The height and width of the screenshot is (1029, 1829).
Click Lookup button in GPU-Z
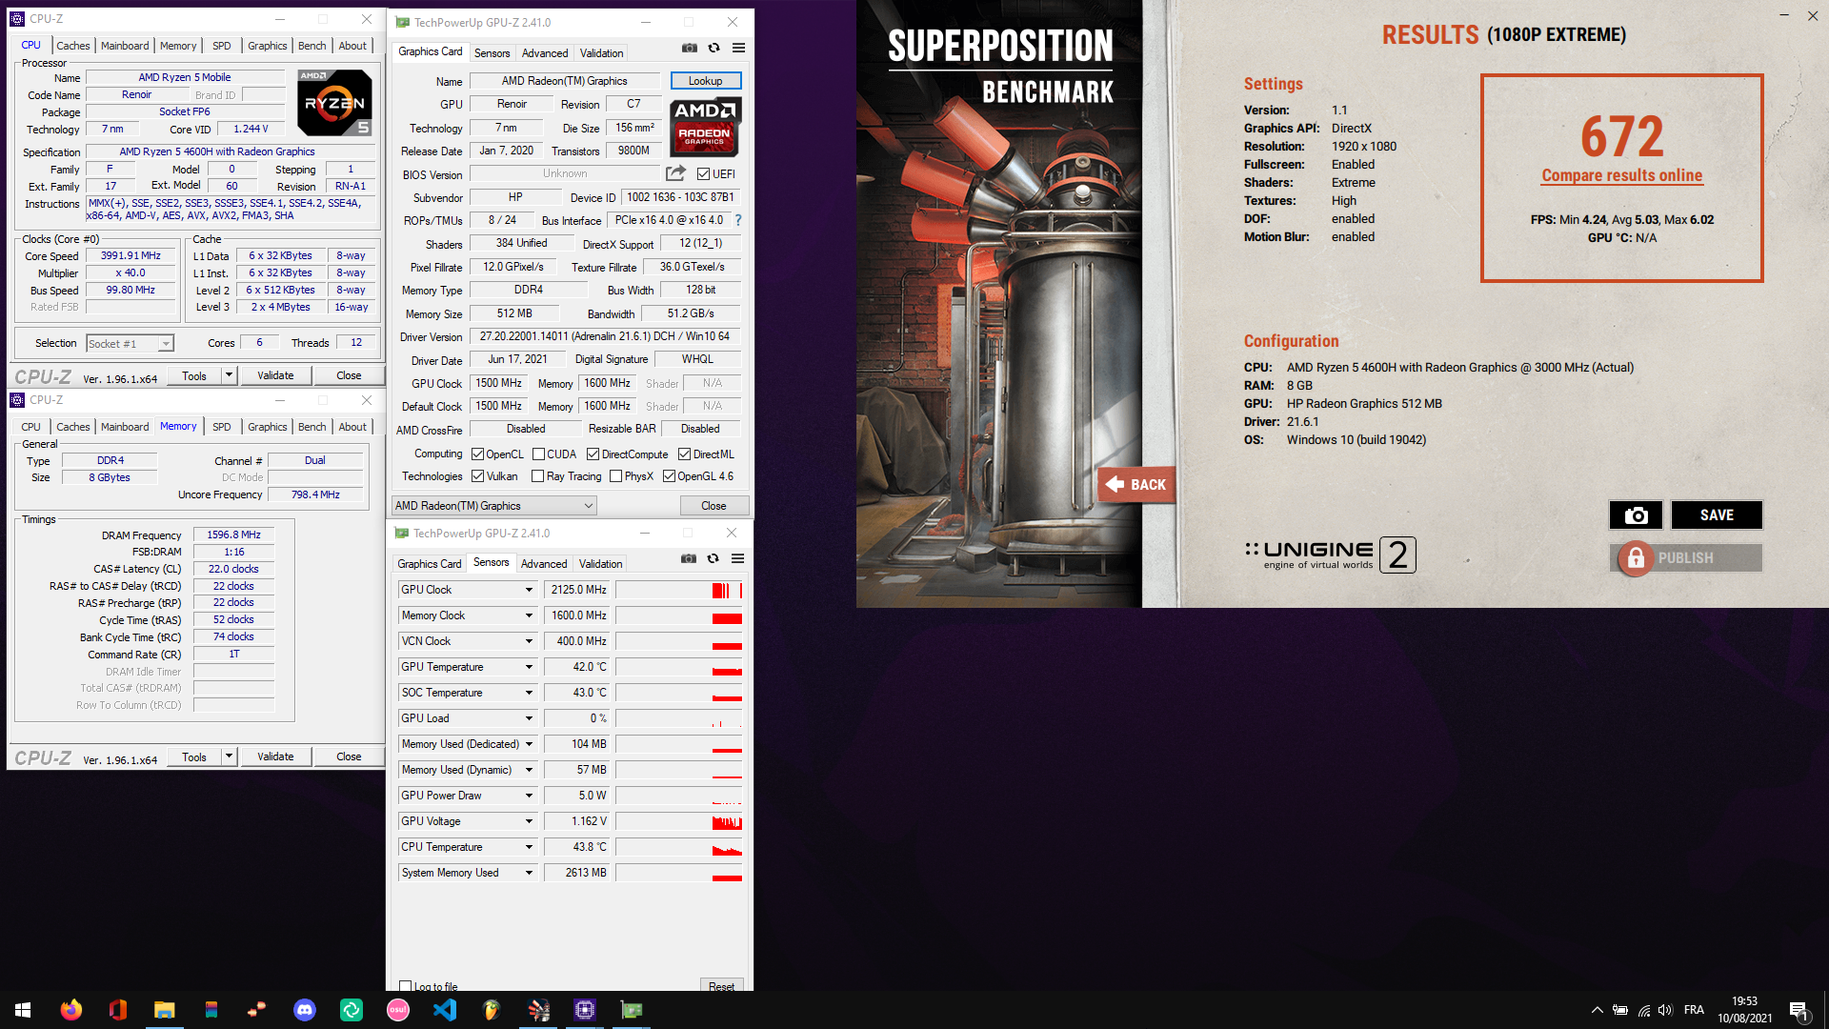705,81
